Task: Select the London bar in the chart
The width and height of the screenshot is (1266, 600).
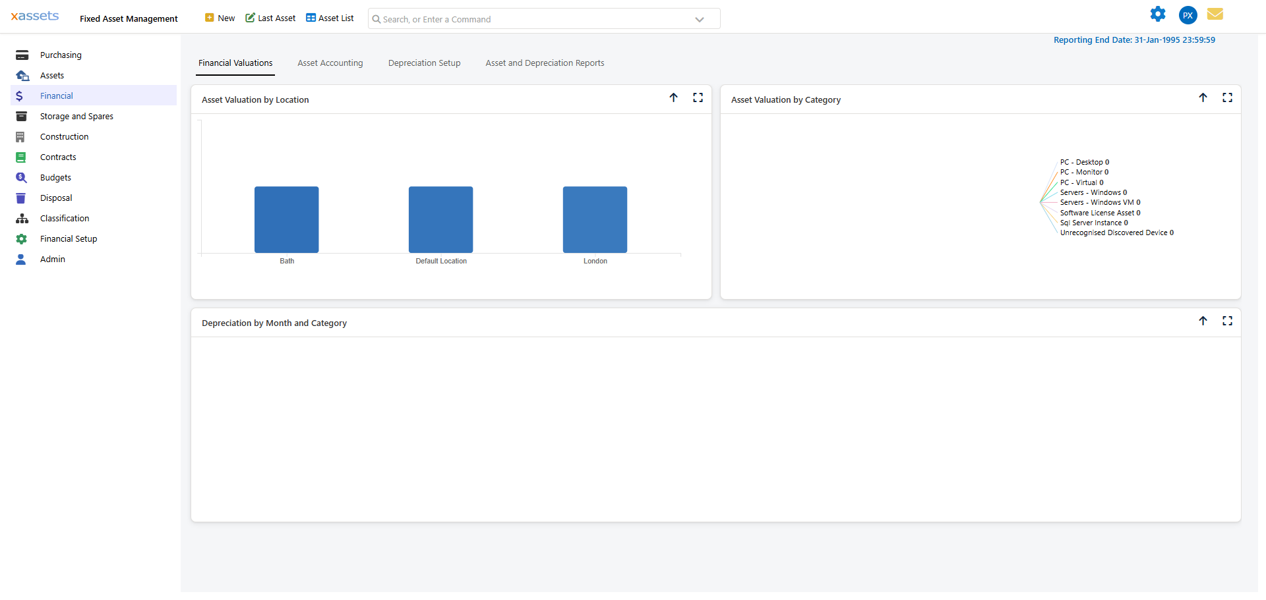Action: (x=594, y=219)
